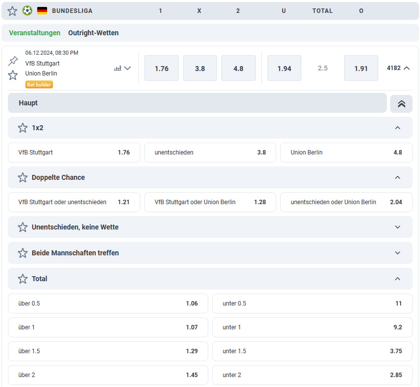Screen dimensions: 420x387
Task: Collapse the 4182 markets counter
Action: (398, 68)
